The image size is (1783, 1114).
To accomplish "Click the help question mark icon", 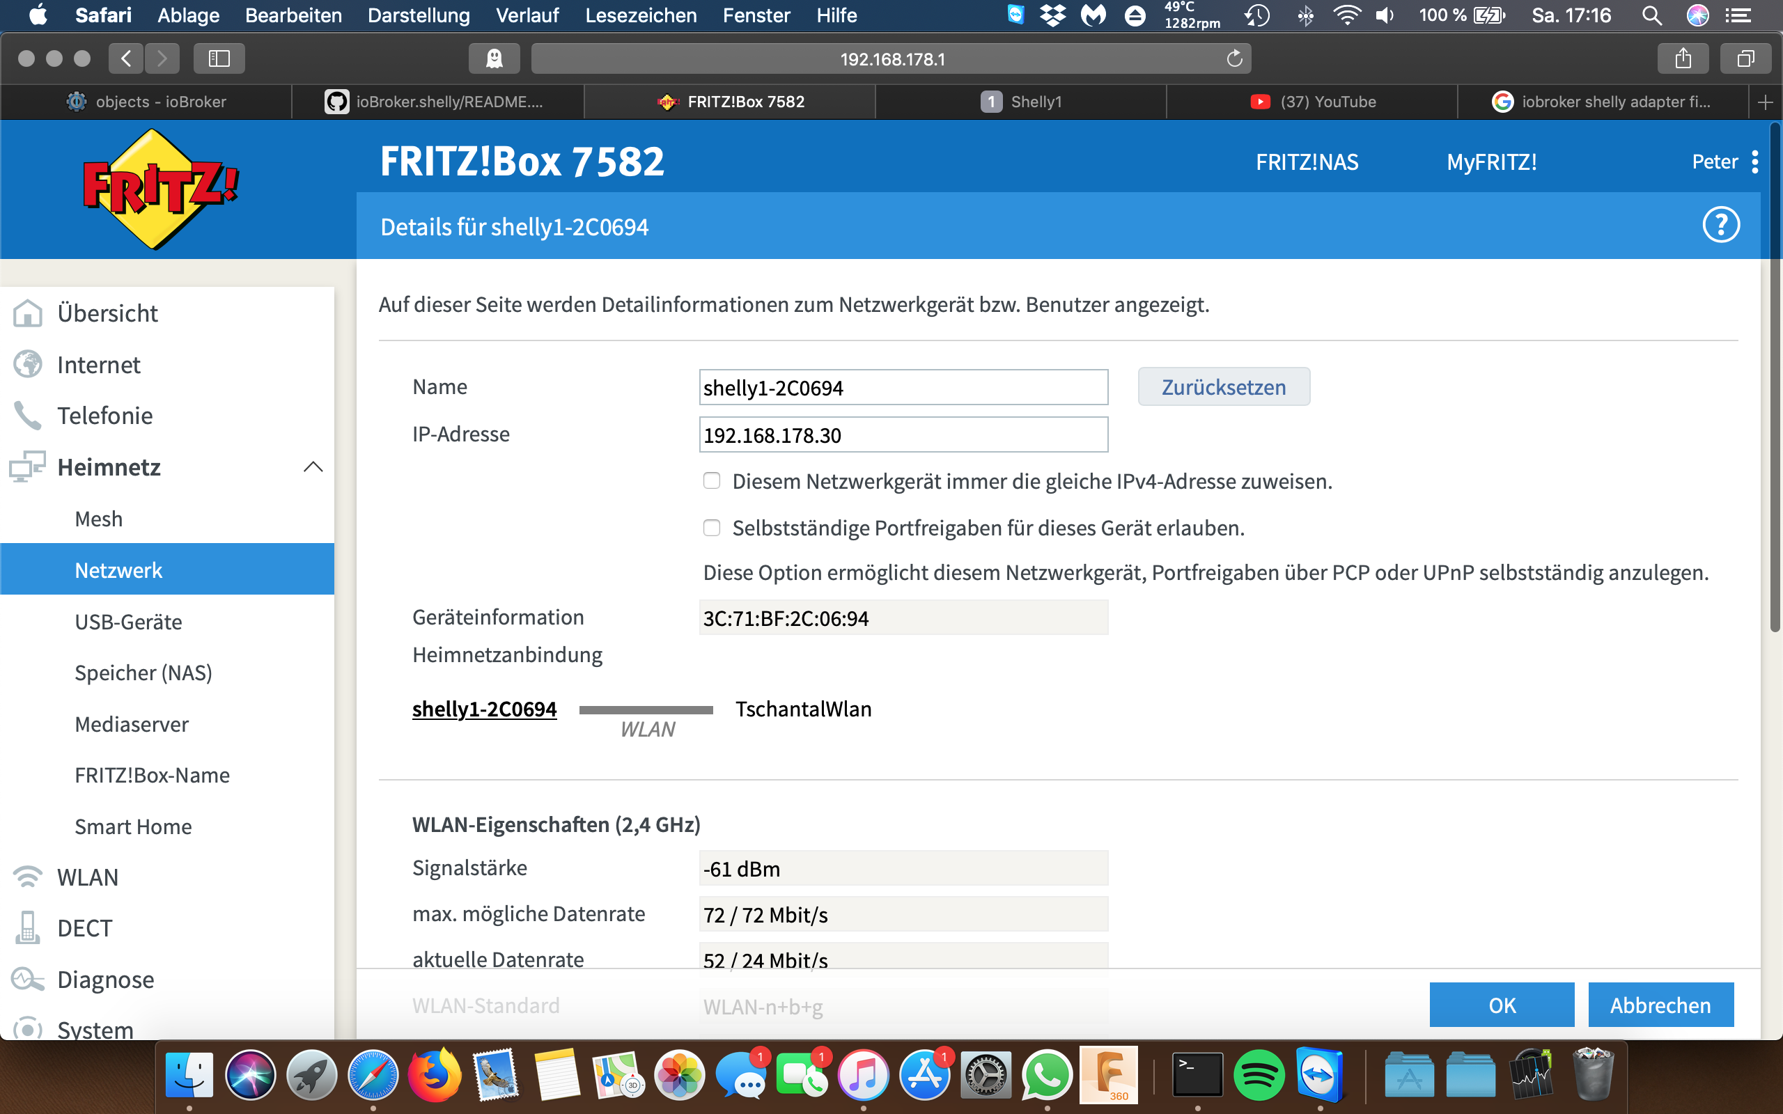I will (1720, 226).
